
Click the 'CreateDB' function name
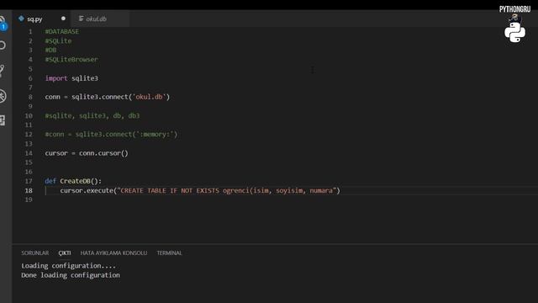click(75, 181)
